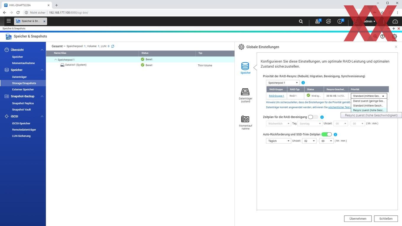Enable the RAID-Bereinigung schedule toggle
Image resolution: width=402 pixels, height=226 pixels.
click(313, 117)
